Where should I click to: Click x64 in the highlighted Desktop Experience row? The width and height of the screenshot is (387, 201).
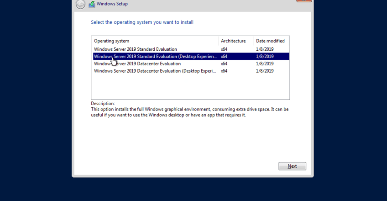coord(224,56)
